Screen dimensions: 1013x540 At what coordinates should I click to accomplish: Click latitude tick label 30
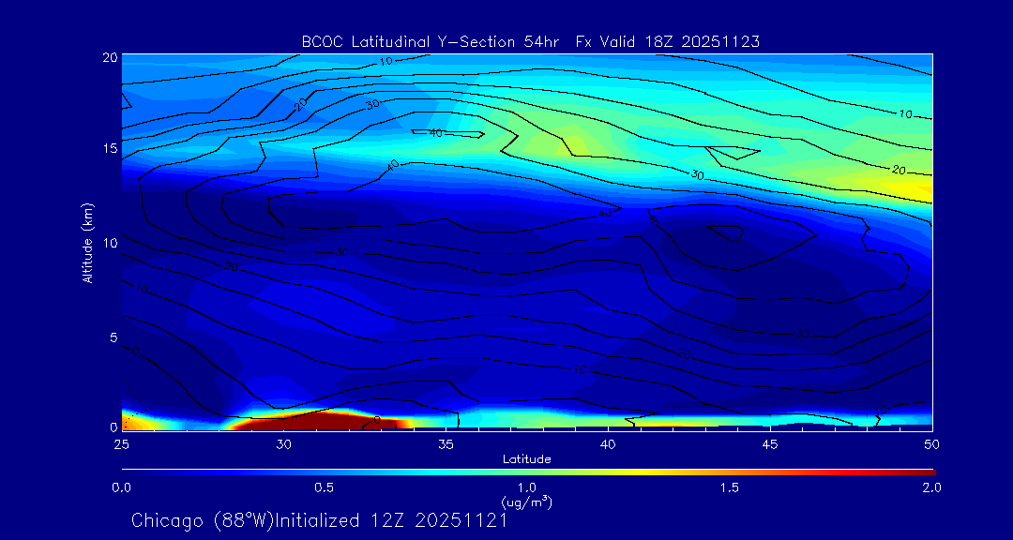[283, 444]
